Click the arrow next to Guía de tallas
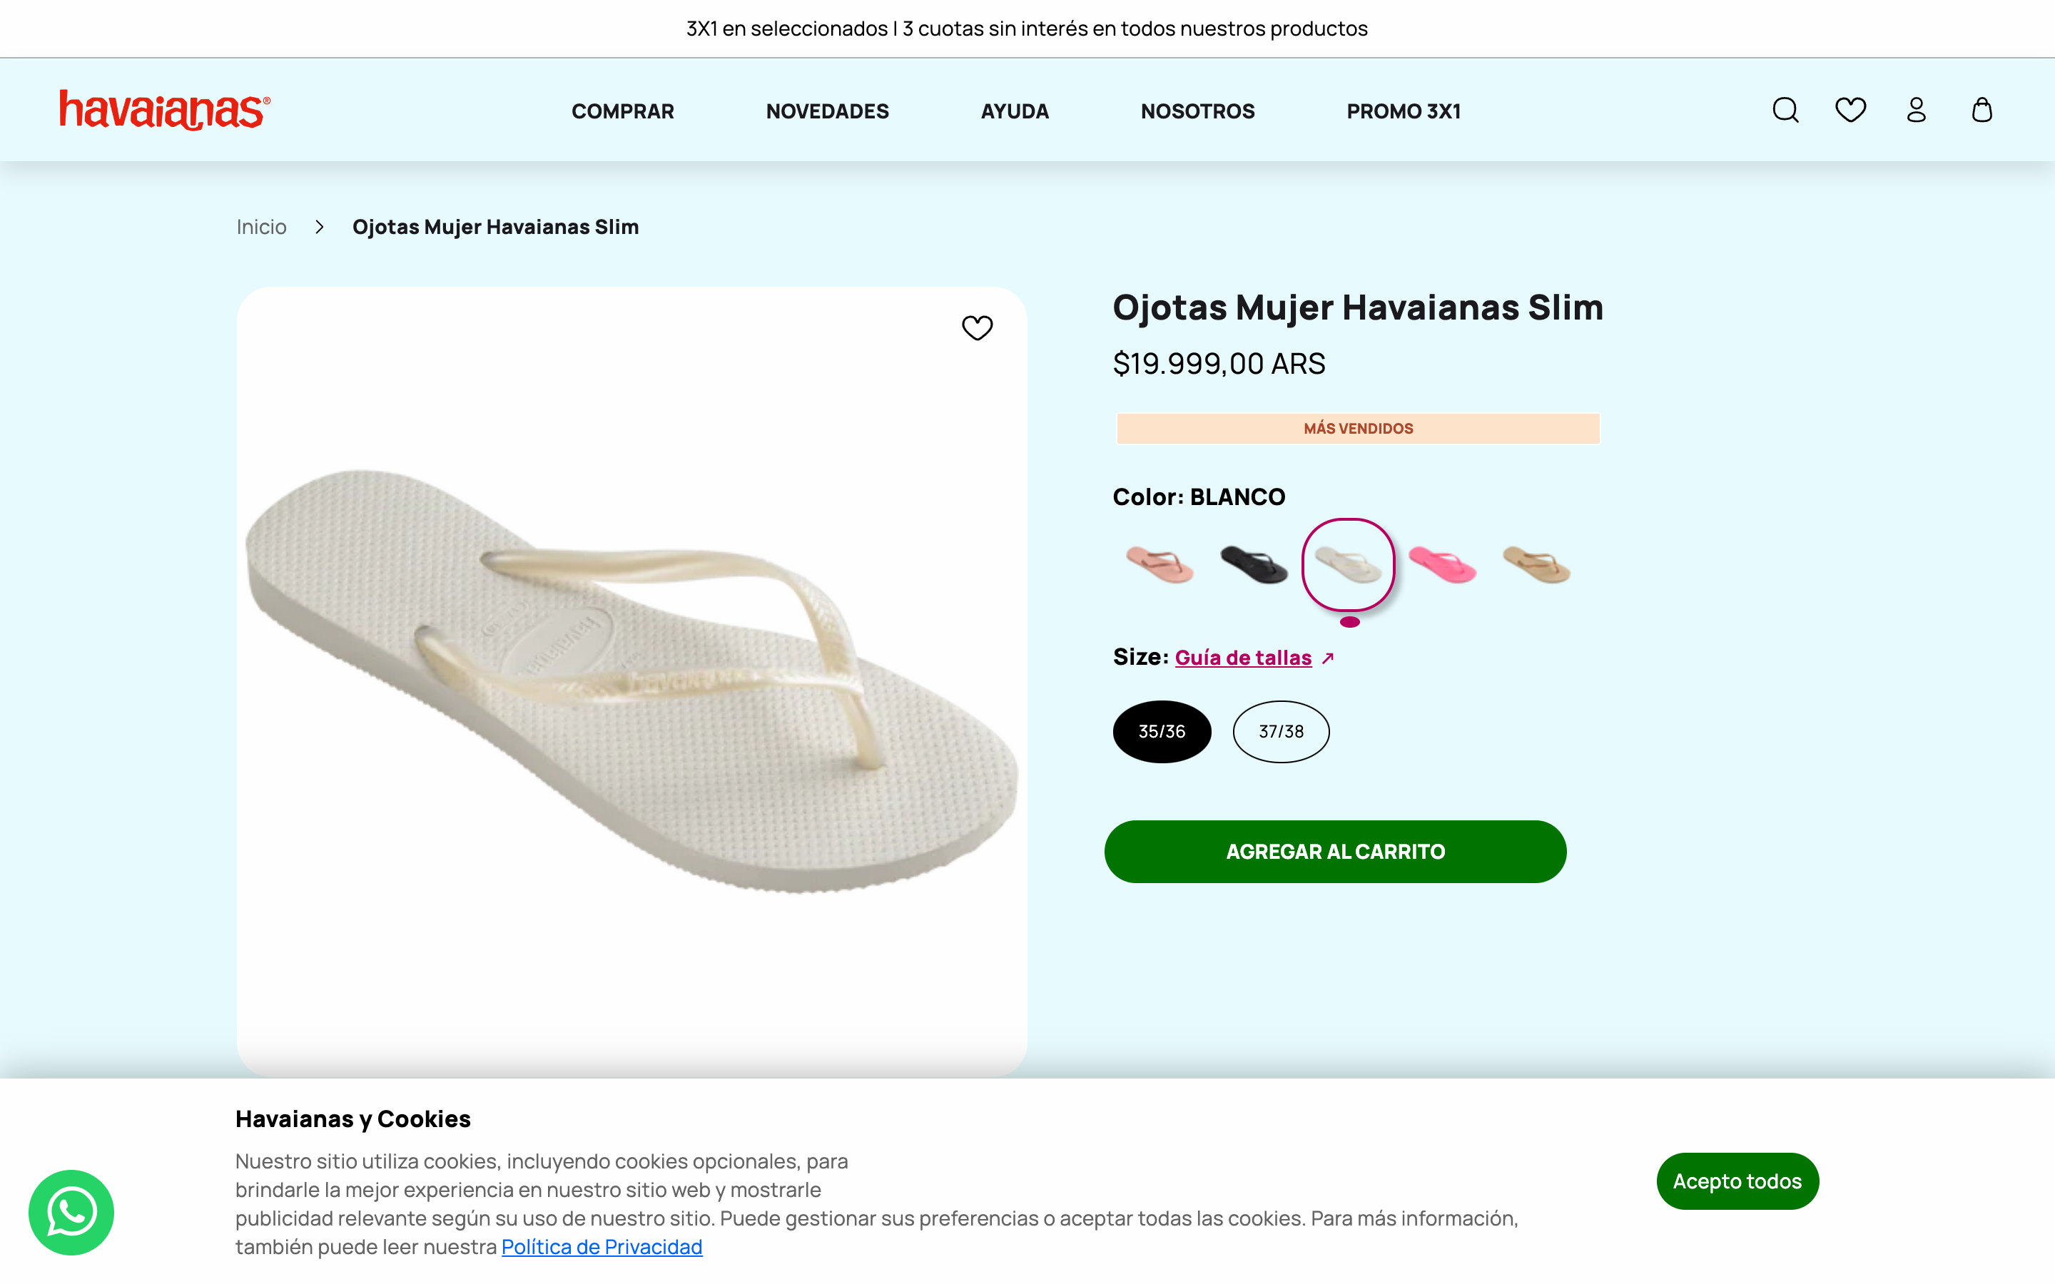This screenshot has height=1284, width=2055. (x=1328, y=657)
